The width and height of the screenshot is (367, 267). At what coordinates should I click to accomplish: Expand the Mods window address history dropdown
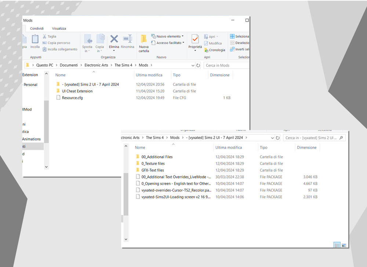pyautogui.click(x=193, y=65)
